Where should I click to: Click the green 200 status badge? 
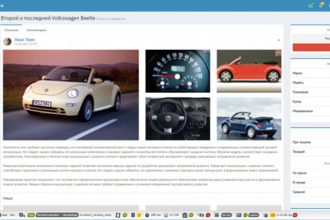coord(31,215)
